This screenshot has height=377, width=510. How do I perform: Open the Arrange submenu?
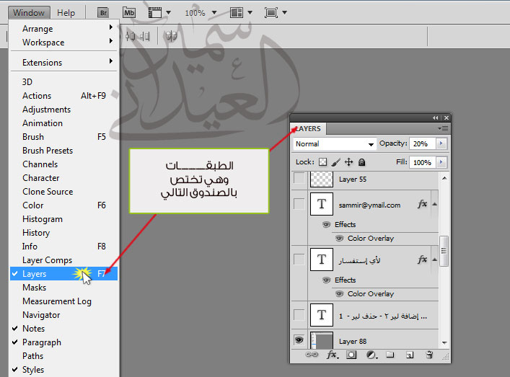click(x=63, y=29)
